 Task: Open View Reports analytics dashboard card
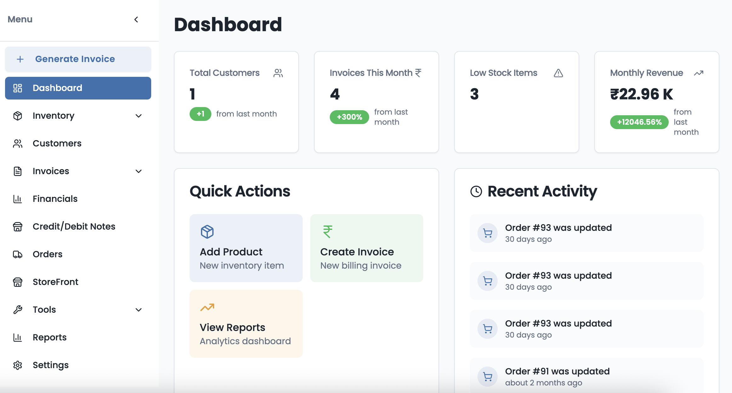click(x=246, y=324)
